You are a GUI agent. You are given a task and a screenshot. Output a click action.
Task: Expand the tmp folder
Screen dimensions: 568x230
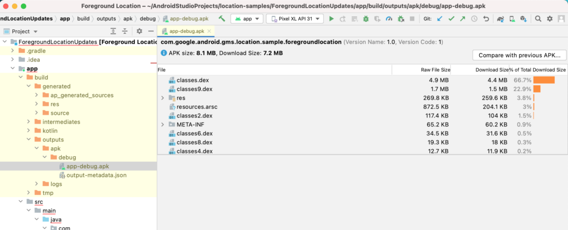pyautogui.click(x=28, y=193)
